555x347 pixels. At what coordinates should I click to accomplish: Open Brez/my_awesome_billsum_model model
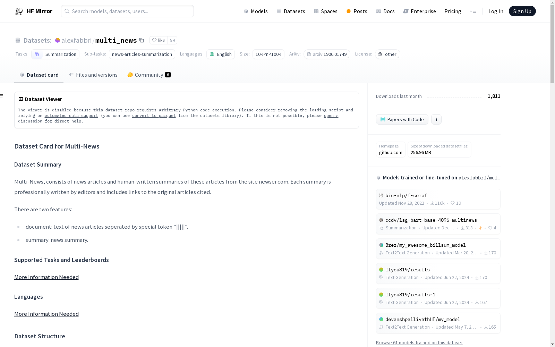click(x=438, y=249)
